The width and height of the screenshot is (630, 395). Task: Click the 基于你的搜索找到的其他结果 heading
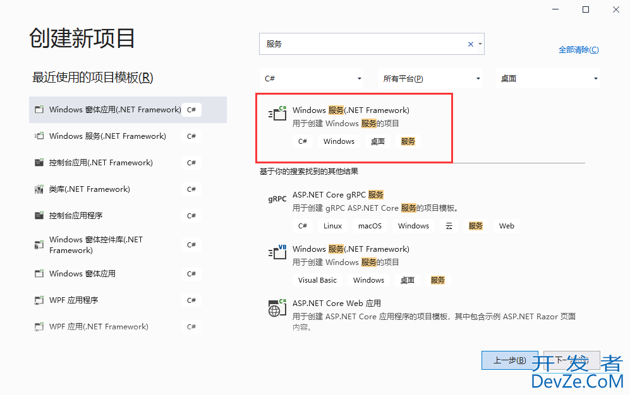click(308, 172)
